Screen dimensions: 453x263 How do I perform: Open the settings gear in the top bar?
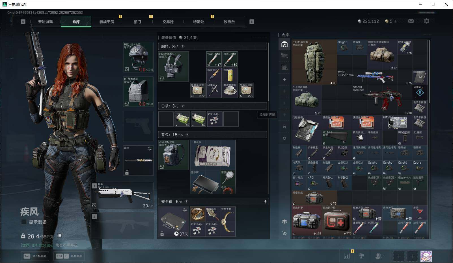point(426,21)
